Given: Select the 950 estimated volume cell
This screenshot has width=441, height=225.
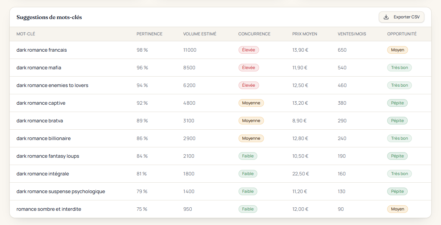Looking at the screenshot, I should (188, 209).
